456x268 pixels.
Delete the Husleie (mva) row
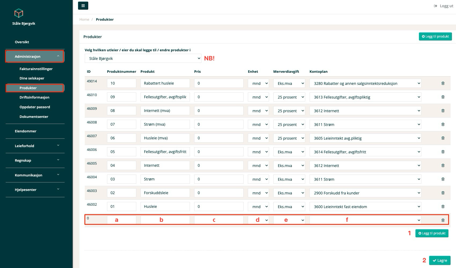[x=443, y=138]
